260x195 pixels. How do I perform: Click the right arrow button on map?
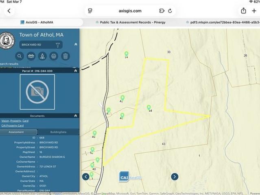175,176
